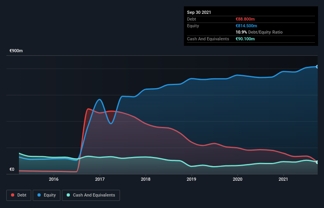Click the 2021 x-axis label

click(x=283, y=179)
